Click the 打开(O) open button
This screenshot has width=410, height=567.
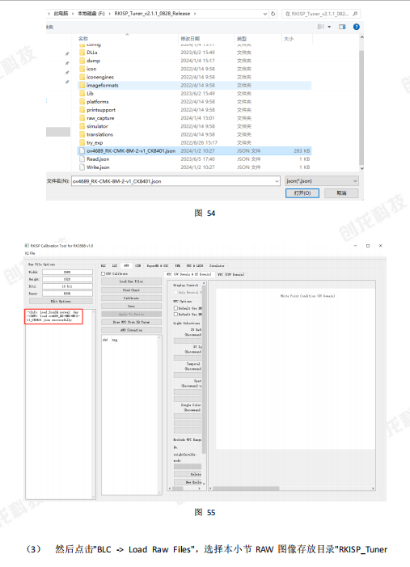click(302, 193)
